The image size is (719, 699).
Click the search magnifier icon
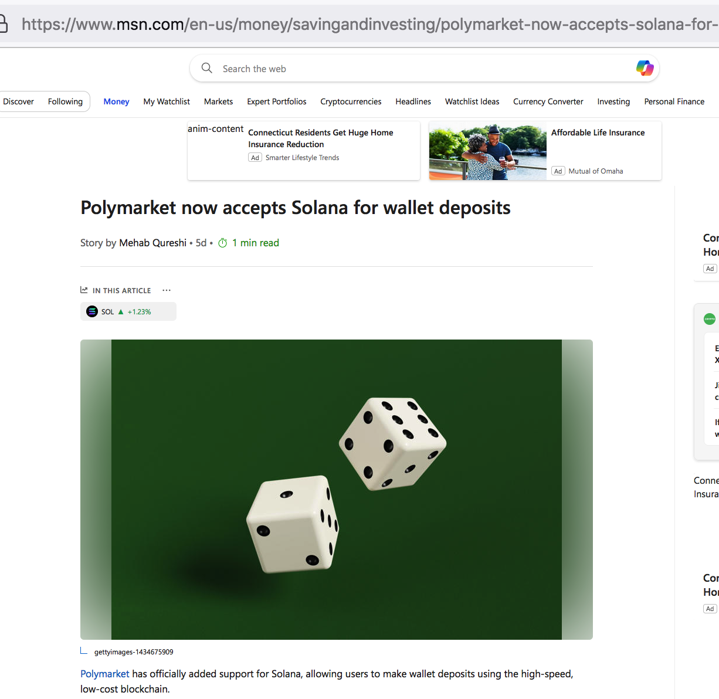pyautogui.click(x=206, y=68)
